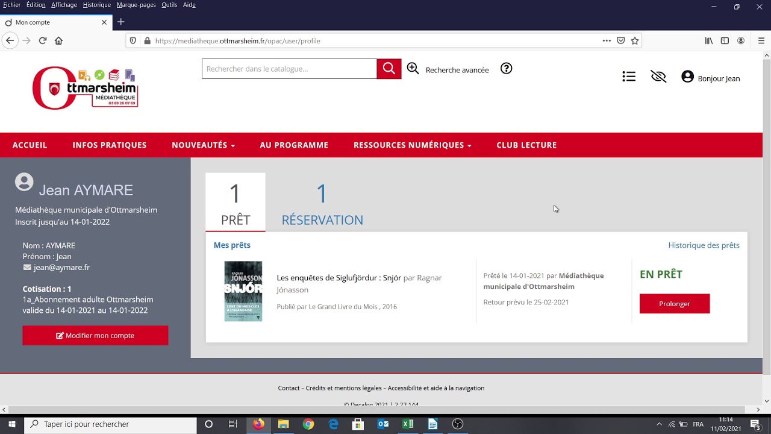Open Recherche avancée search icon
The height and width of the screenshot is (434, 771).
pos(413,68)
